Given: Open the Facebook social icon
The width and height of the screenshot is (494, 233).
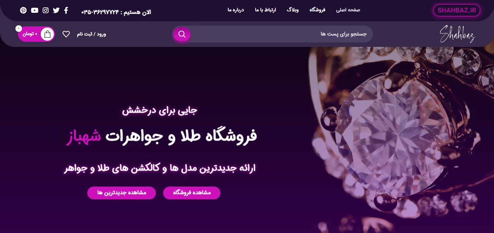Looking at the screenshot, I should [x=66, y=10].
